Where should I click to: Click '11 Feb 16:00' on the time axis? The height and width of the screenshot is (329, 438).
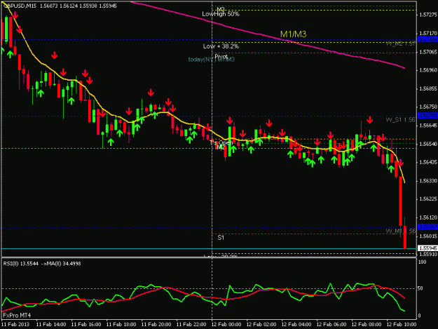tap(86, 325)
